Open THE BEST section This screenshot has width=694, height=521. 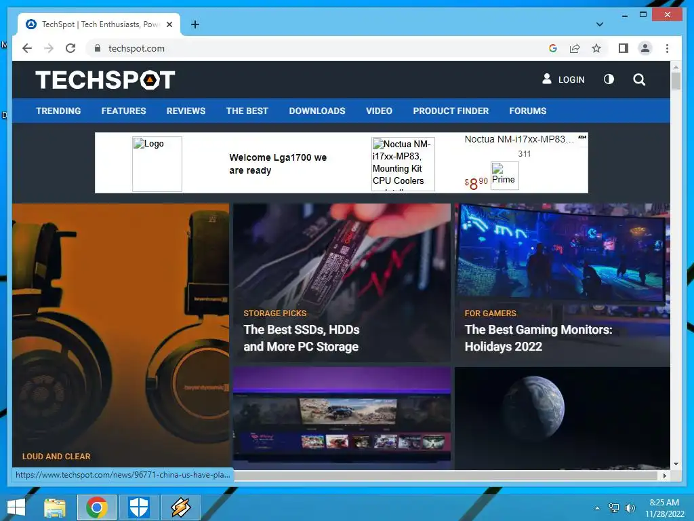tap(247, 111)
